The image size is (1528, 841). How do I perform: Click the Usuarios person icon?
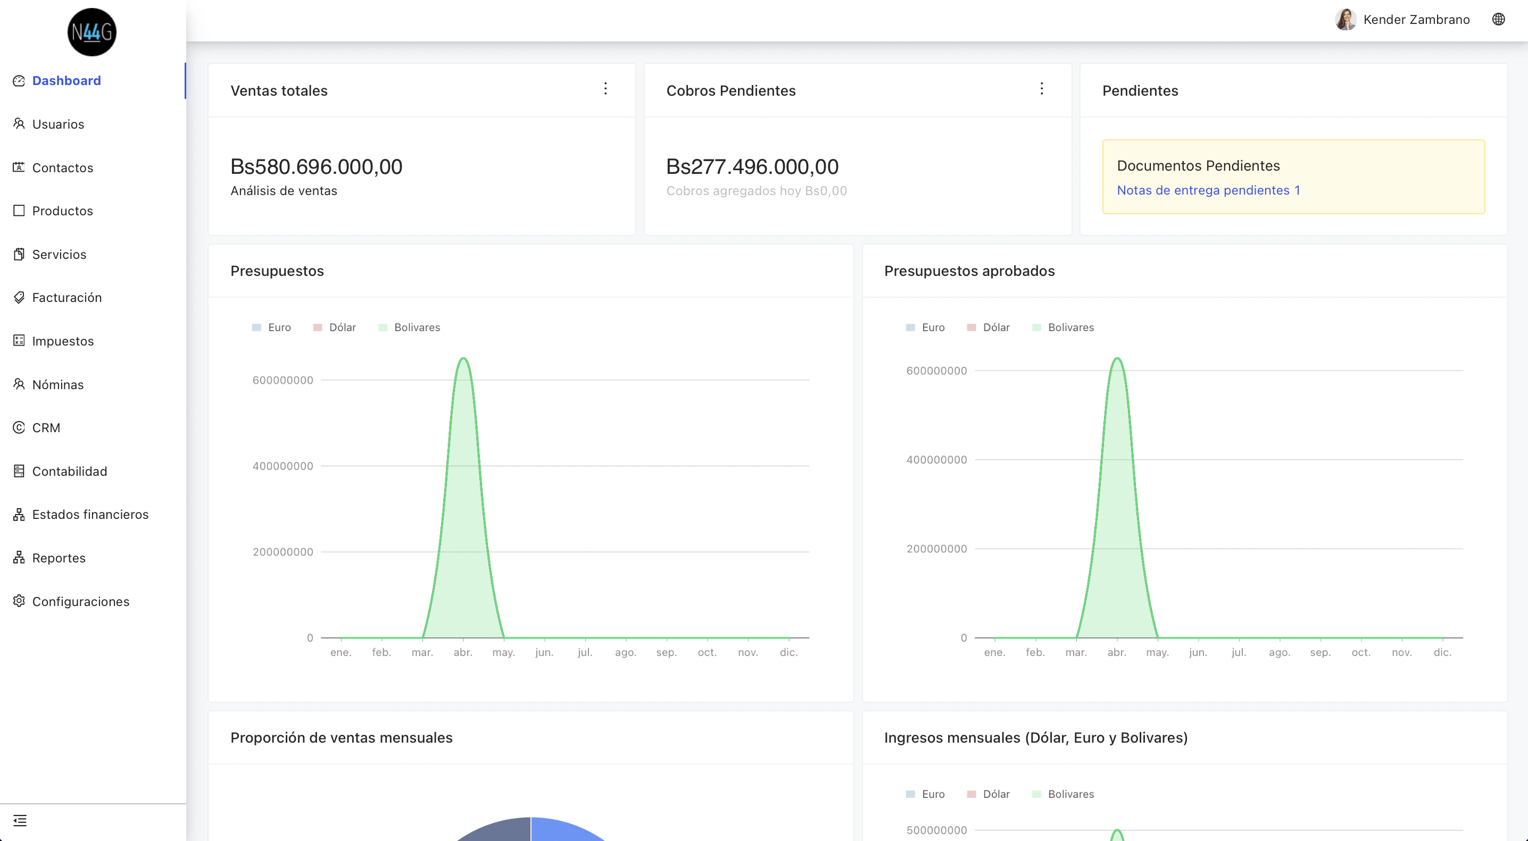click(19, 124)
